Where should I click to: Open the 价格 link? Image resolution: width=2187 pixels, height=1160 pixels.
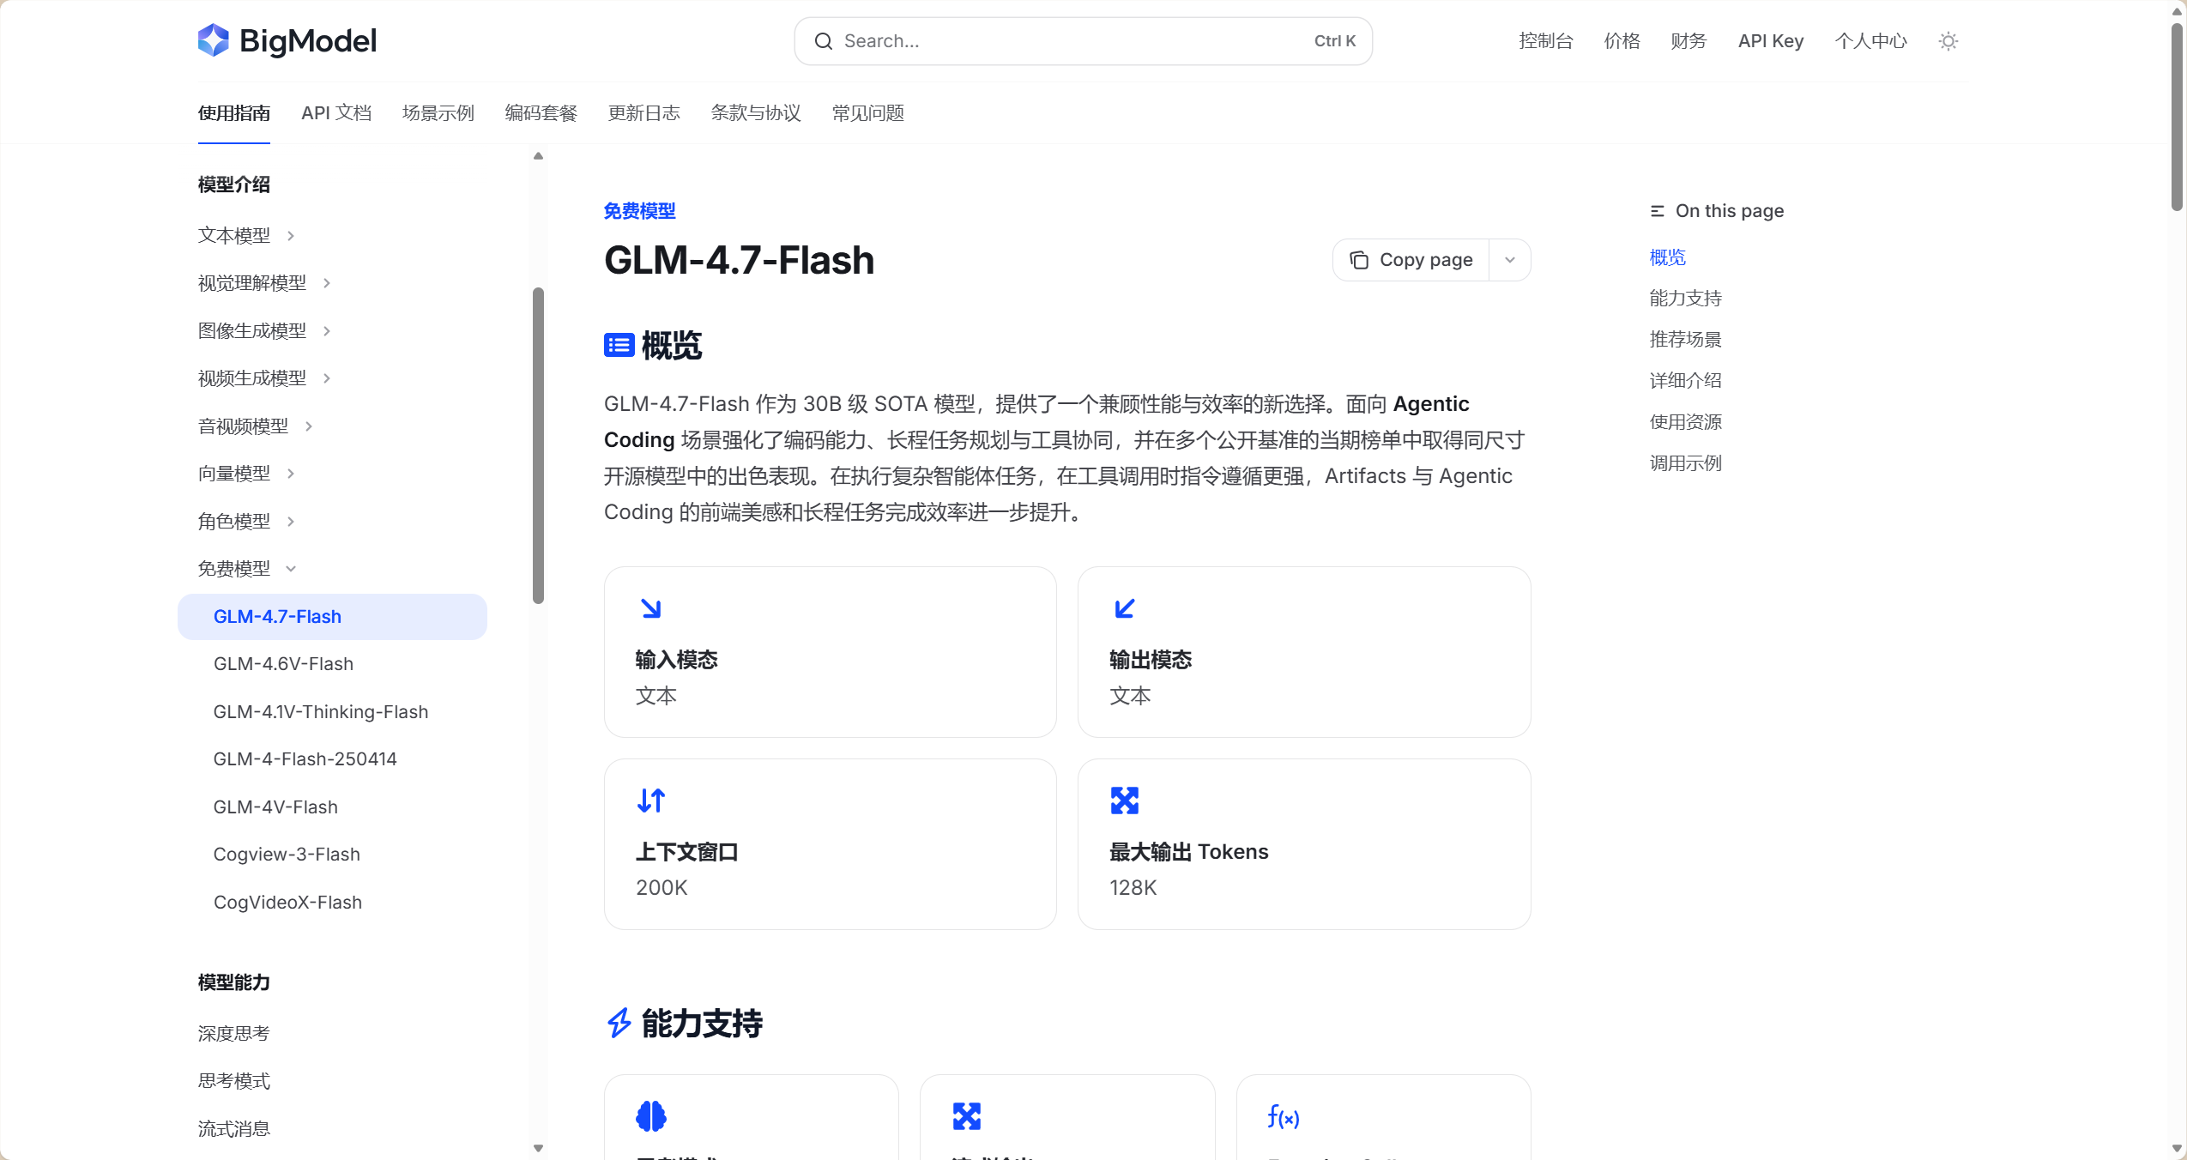(x=1622, y=41)
